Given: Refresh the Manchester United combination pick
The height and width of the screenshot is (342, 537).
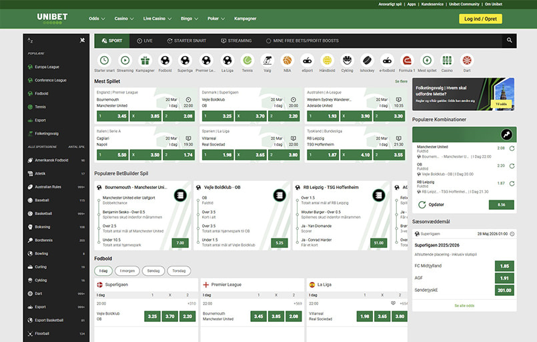Looking at the screenshot, I should tap(512, 148).
